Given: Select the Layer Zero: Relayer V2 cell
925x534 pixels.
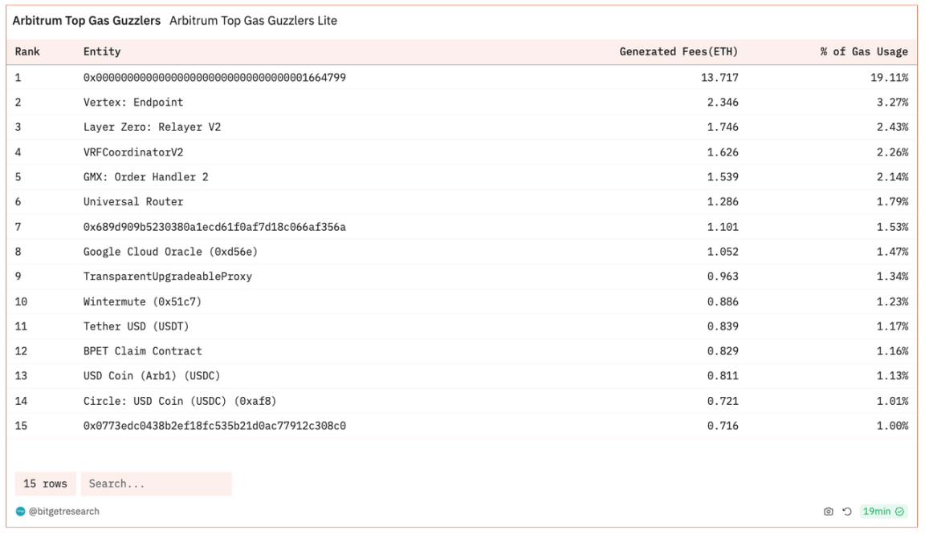Looking at the screenshot, I should 152,127.
